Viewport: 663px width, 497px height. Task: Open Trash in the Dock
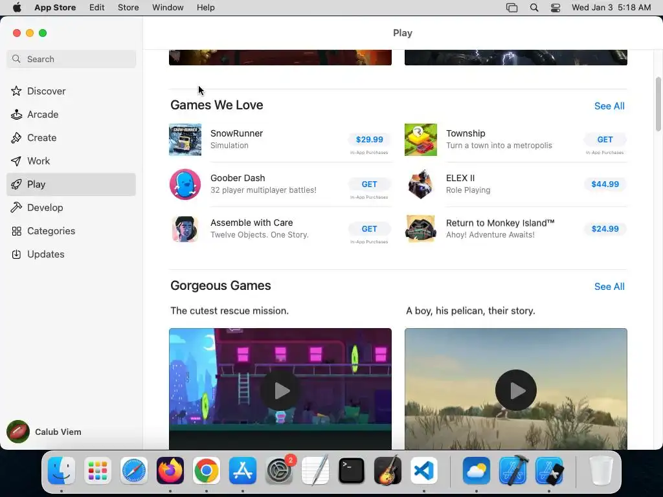click(x=601, y=470)
